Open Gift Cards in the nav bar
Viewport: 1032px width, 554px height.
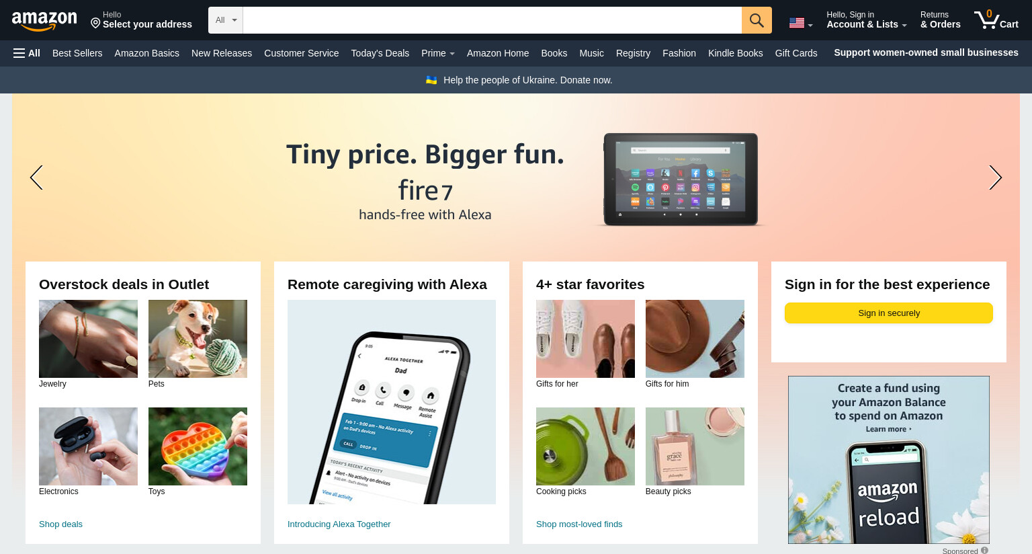pos(796,53)
